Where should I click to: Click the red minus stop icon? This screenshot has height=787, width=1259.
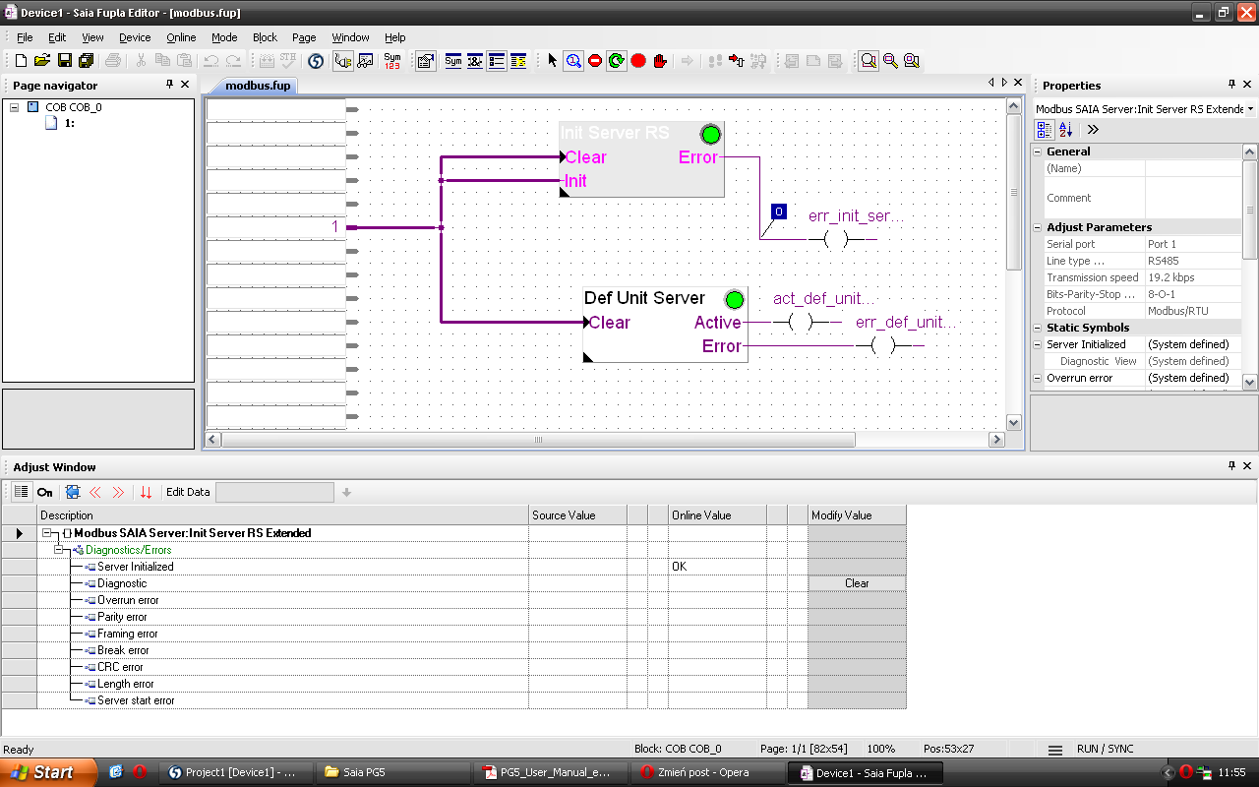pyautogui.click(x=595, y=61)
